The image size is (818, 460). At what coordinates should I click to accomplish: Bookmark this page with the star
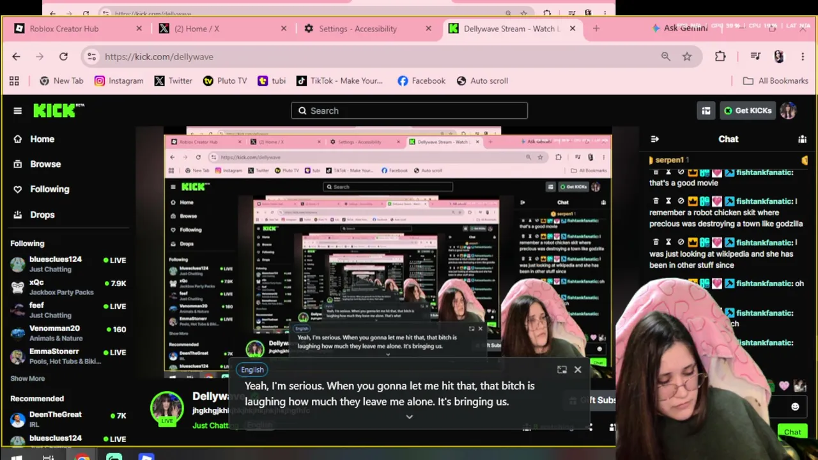tap(687, 56)
